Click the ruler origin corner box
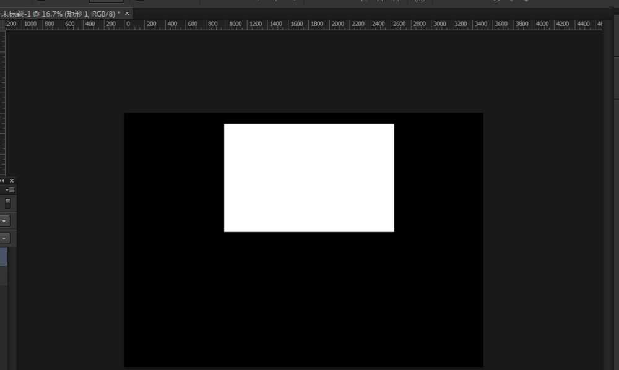This screenshot has width=619, height=370. pos(2,25)
